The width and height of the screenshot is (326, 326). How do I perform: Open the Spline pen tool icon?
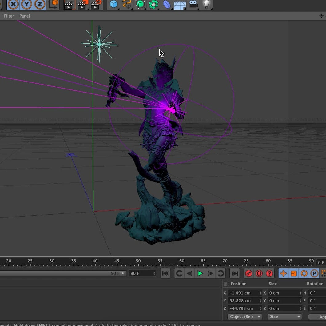(x=127, y=4)
